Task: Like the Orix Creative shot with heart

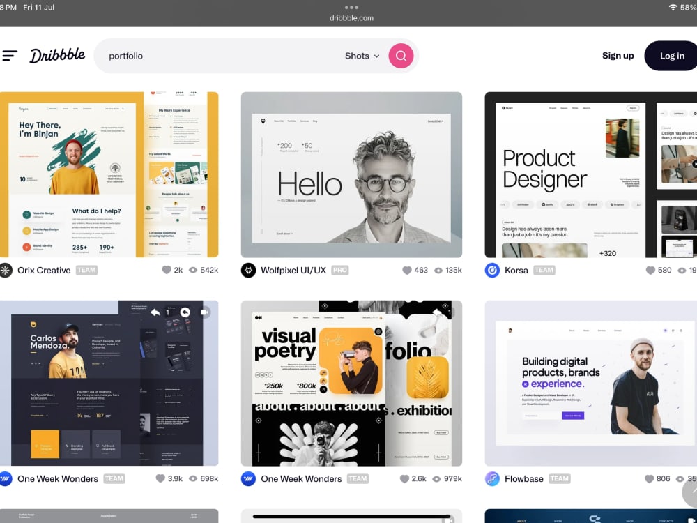Action: (167, 270)
